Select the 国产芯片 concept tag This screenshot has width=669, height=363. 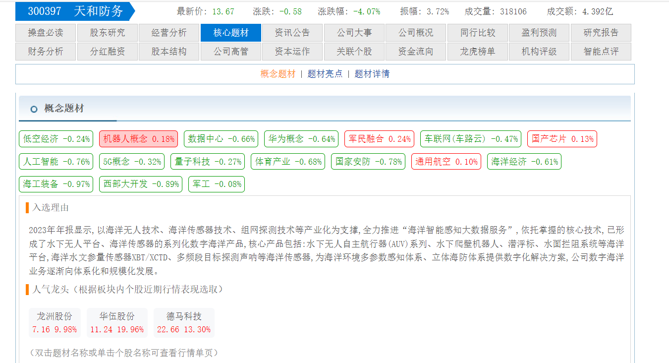click(562, 139)
